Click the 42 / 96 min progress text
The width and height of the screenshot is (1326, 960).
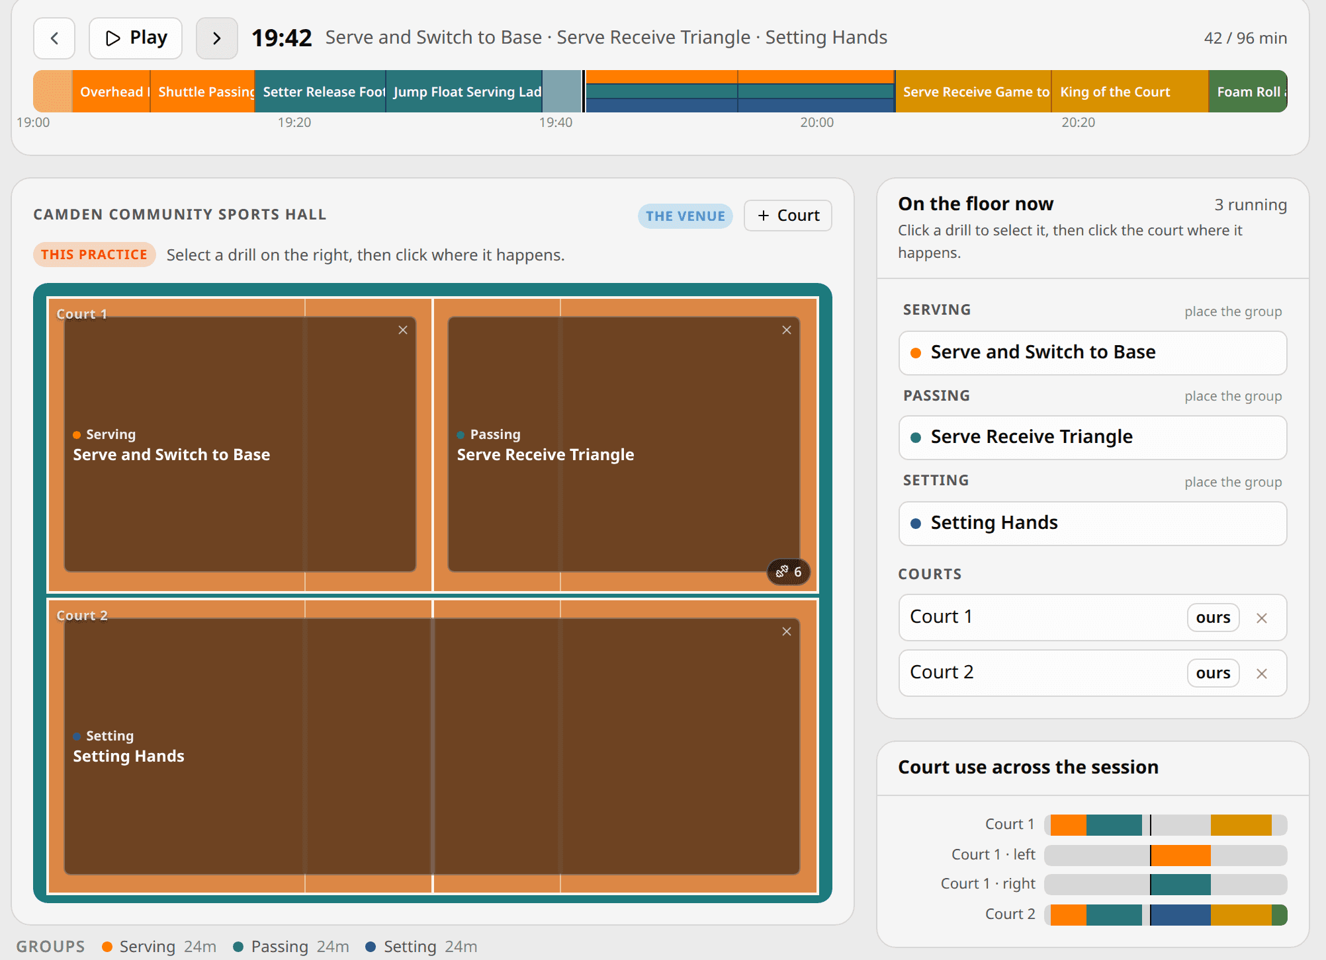1245,38
